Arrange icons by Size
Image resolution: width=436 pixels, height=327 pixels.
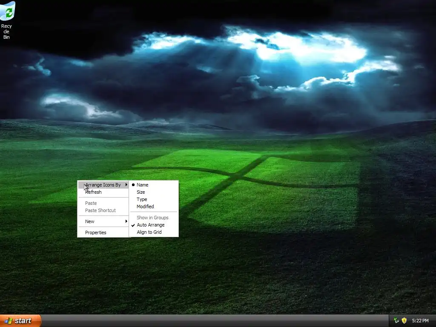[154, 192]
